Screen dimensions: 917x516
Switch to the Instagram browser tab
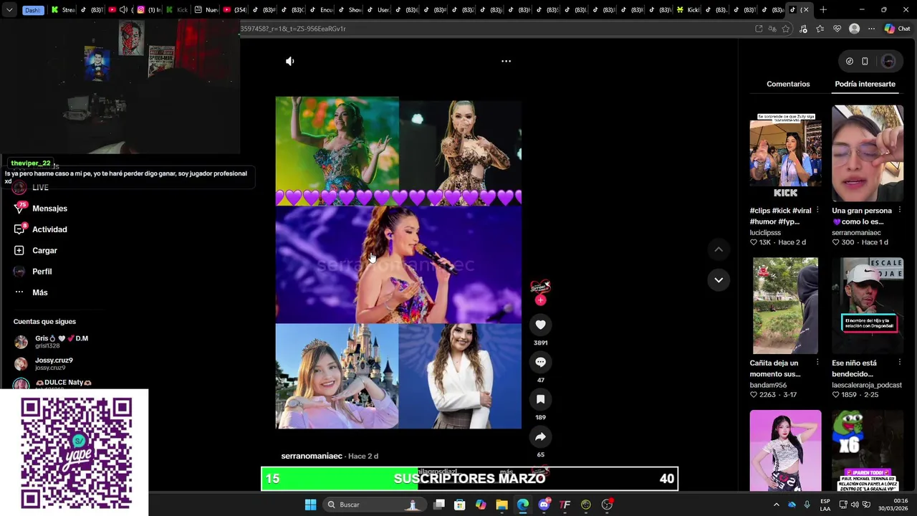coord(150,10)
